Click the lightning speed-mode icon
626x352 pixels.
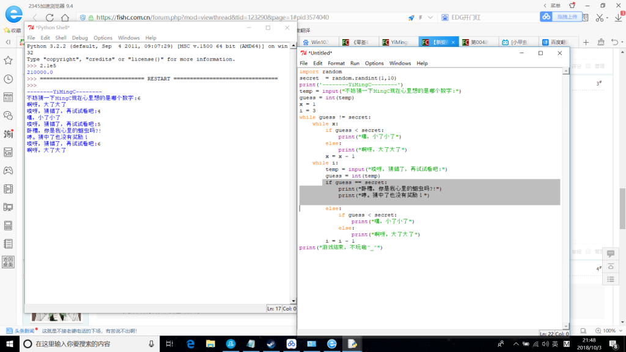[x=421, y=18]
